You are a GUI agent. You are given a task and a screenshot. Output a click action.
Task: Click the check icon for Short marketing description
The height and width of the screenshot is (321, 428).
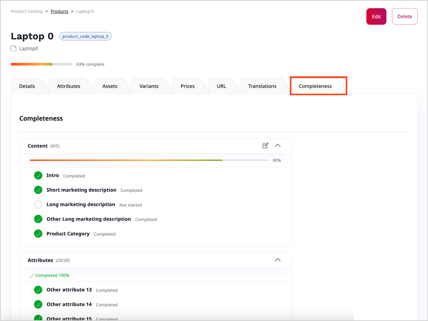click(38, 190)
